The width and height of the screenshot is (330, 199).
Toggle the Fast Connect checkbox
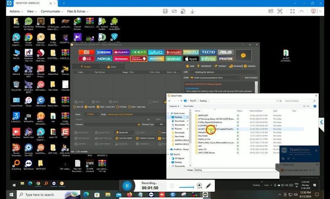[242, 78]
